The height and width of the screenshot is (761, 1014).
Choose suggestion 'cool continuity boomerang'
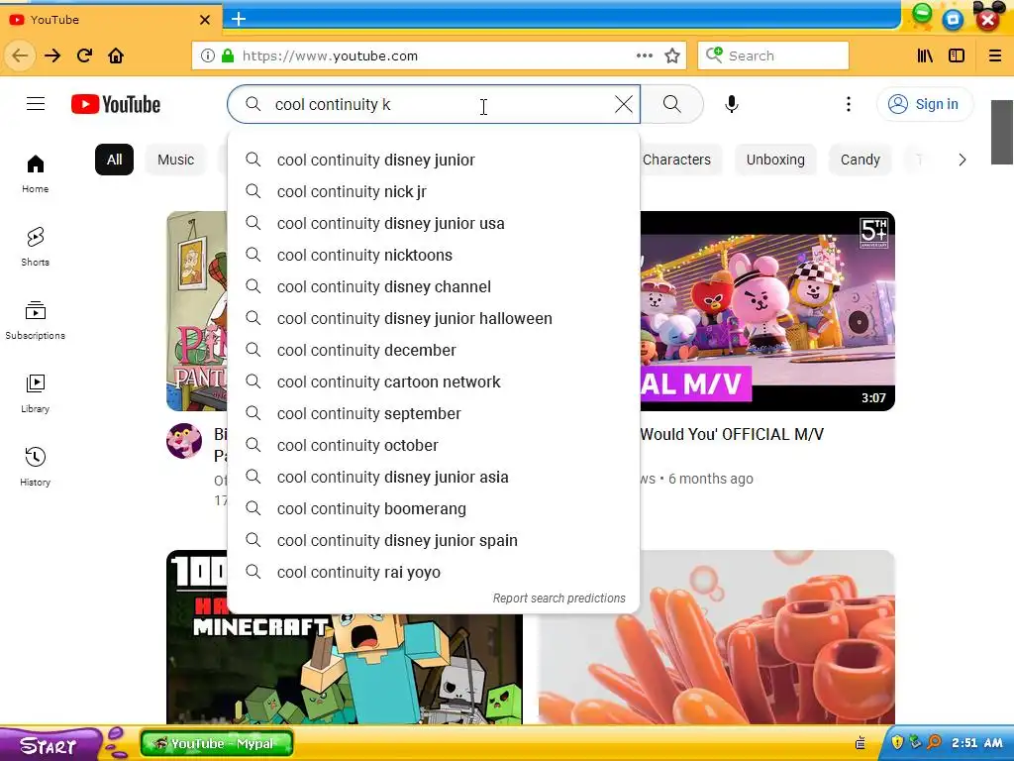434,508
